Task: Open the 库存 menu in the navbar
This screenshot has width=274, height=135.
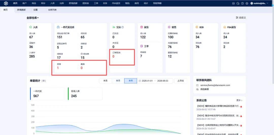Action: coord(43,3)
